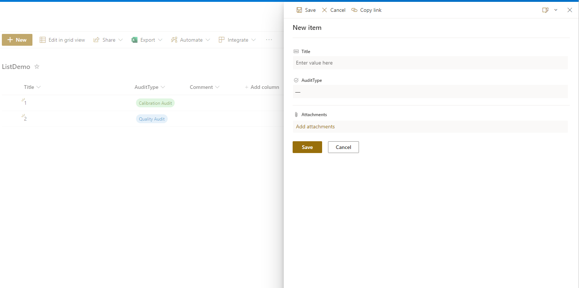The height and width of the screenshot is (288, 579).
Task: Click the Excel Export icon
Action: (135, 40)
